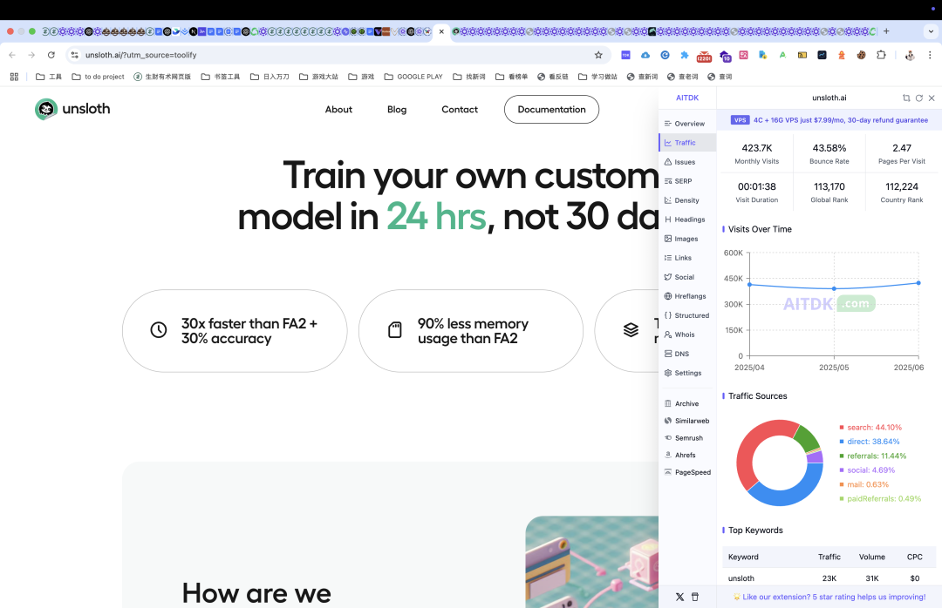Image resolution: width=942 pixels, height=608 pixels.
Task: Click the AITDK logo text
Action: 687,98
